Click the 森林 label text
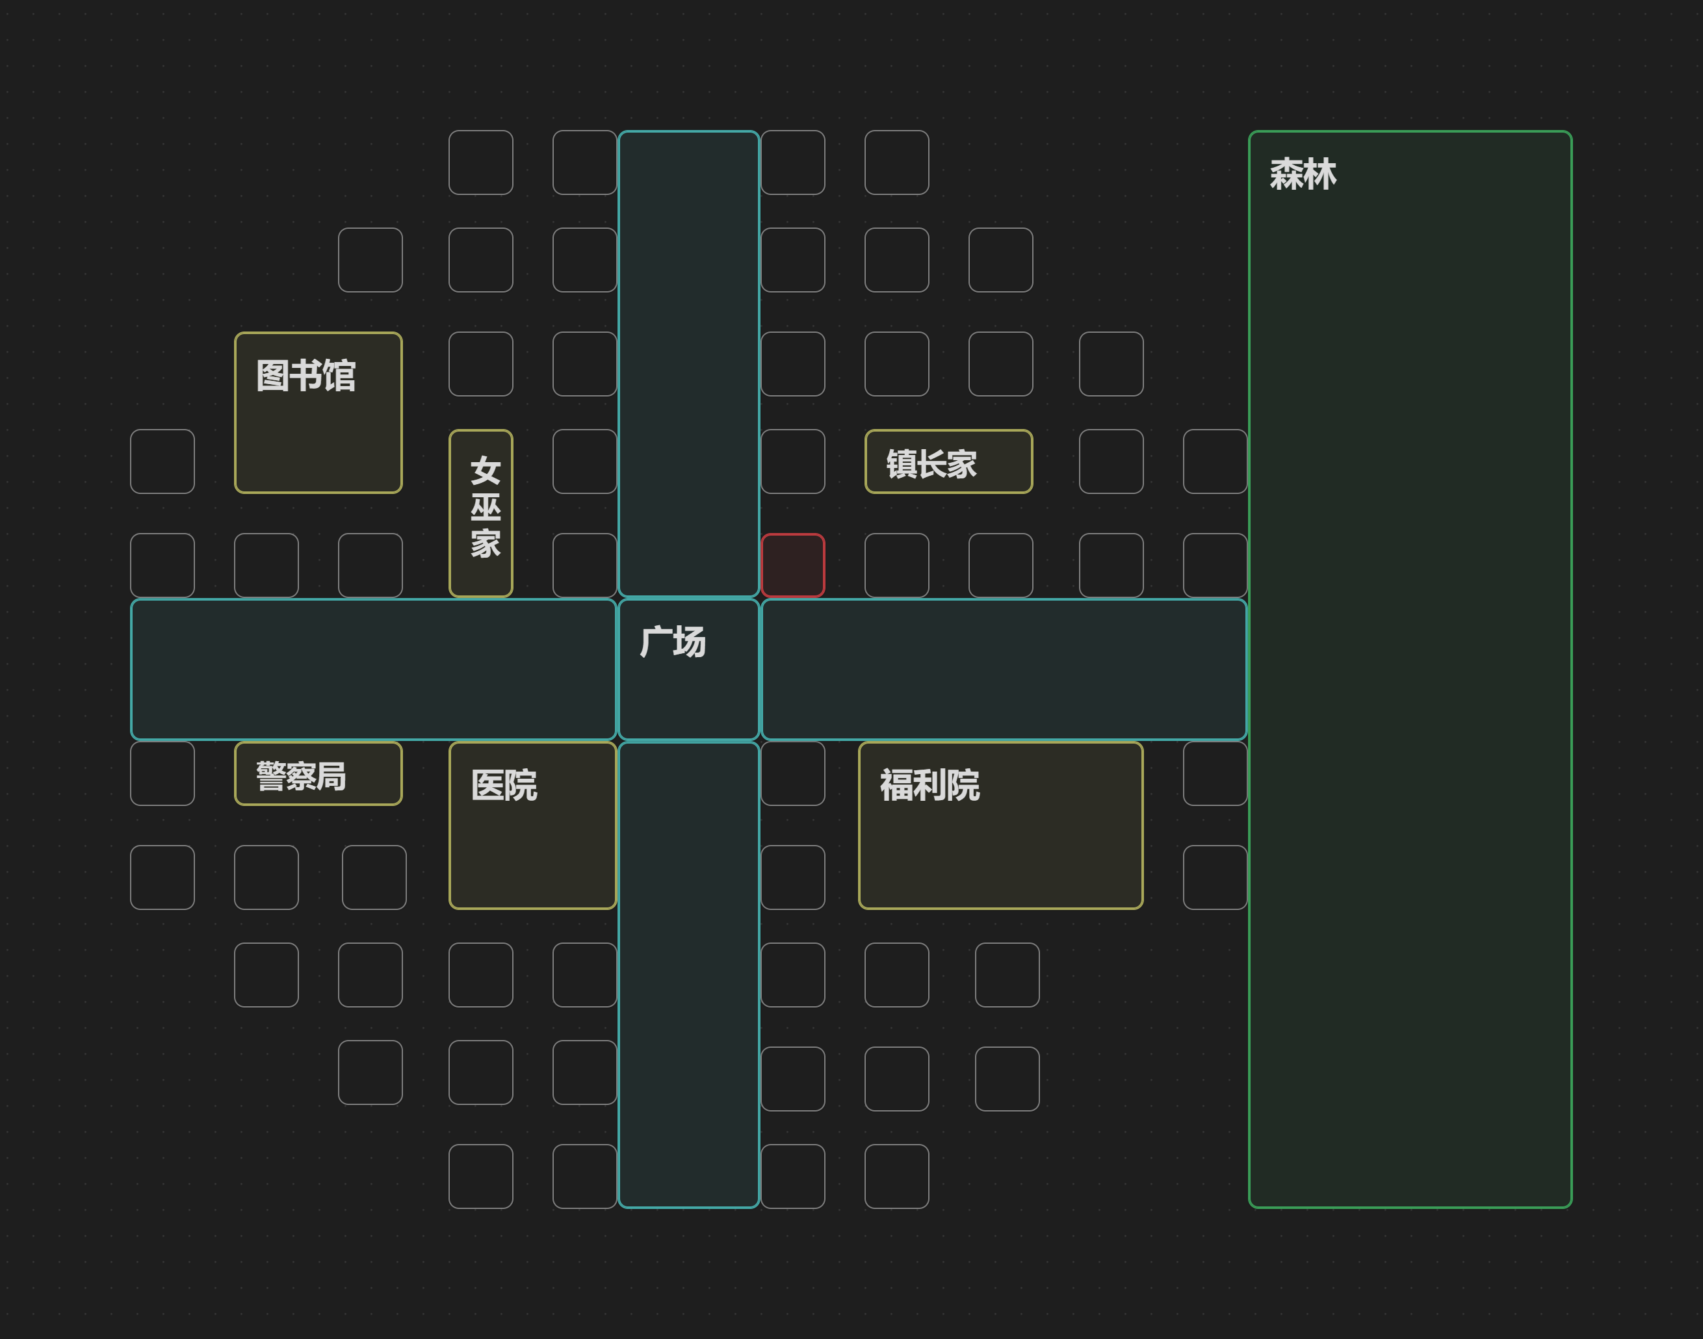This screenshot has height=1339, width=1703. pos(1303,174)
